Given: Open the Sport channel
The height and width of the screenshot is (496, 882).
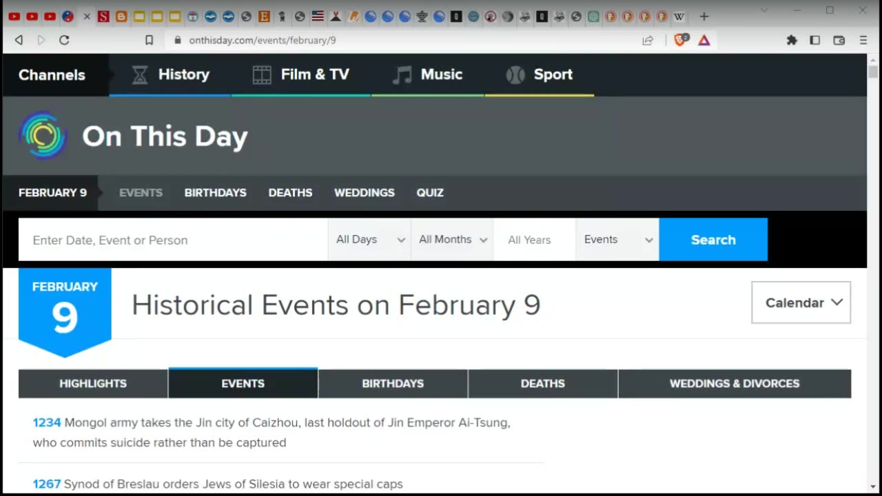Looking at the screenshot, I should (x=540, y=74).
